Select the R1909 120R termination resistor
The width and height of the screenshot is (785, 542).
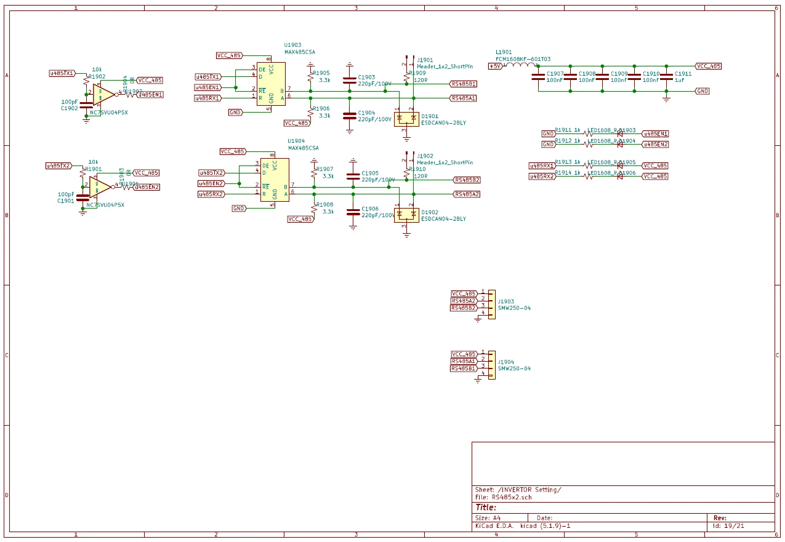click(x=406, y=76)
